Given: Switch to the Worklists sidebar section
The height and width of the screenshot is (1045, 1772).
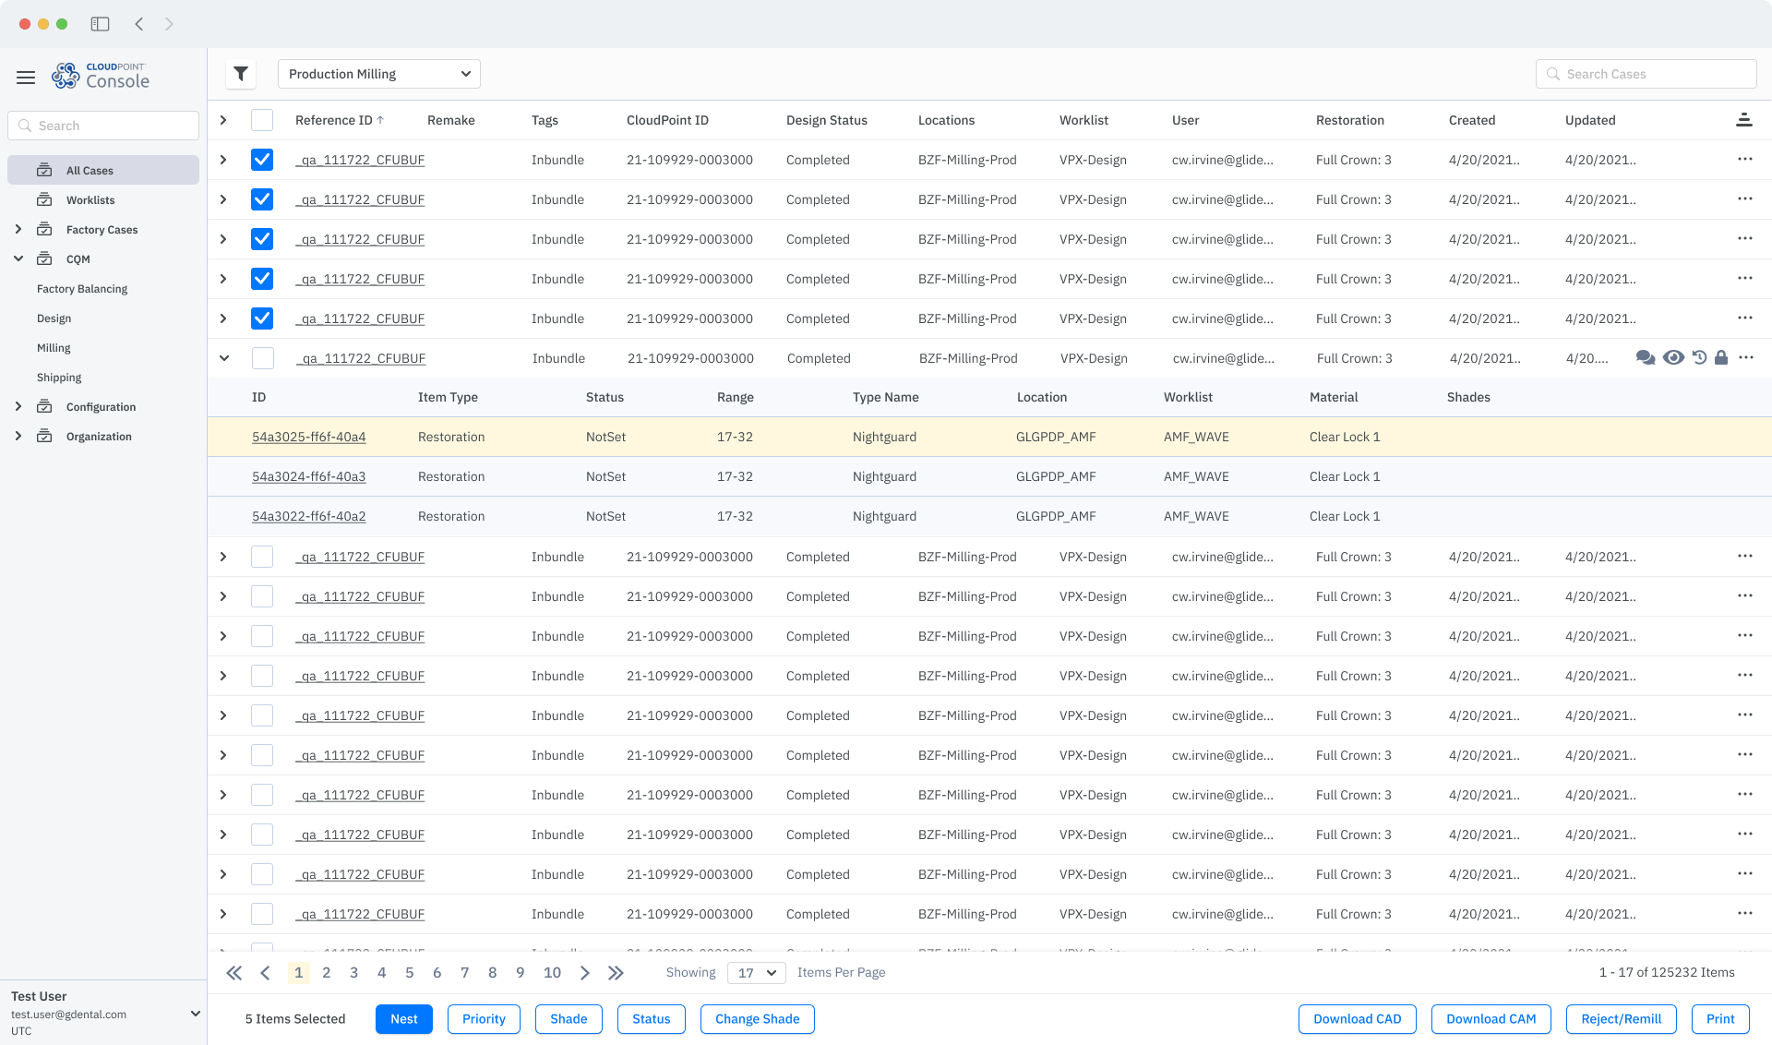Looking at the screenshot, I should tap(91, 199).
